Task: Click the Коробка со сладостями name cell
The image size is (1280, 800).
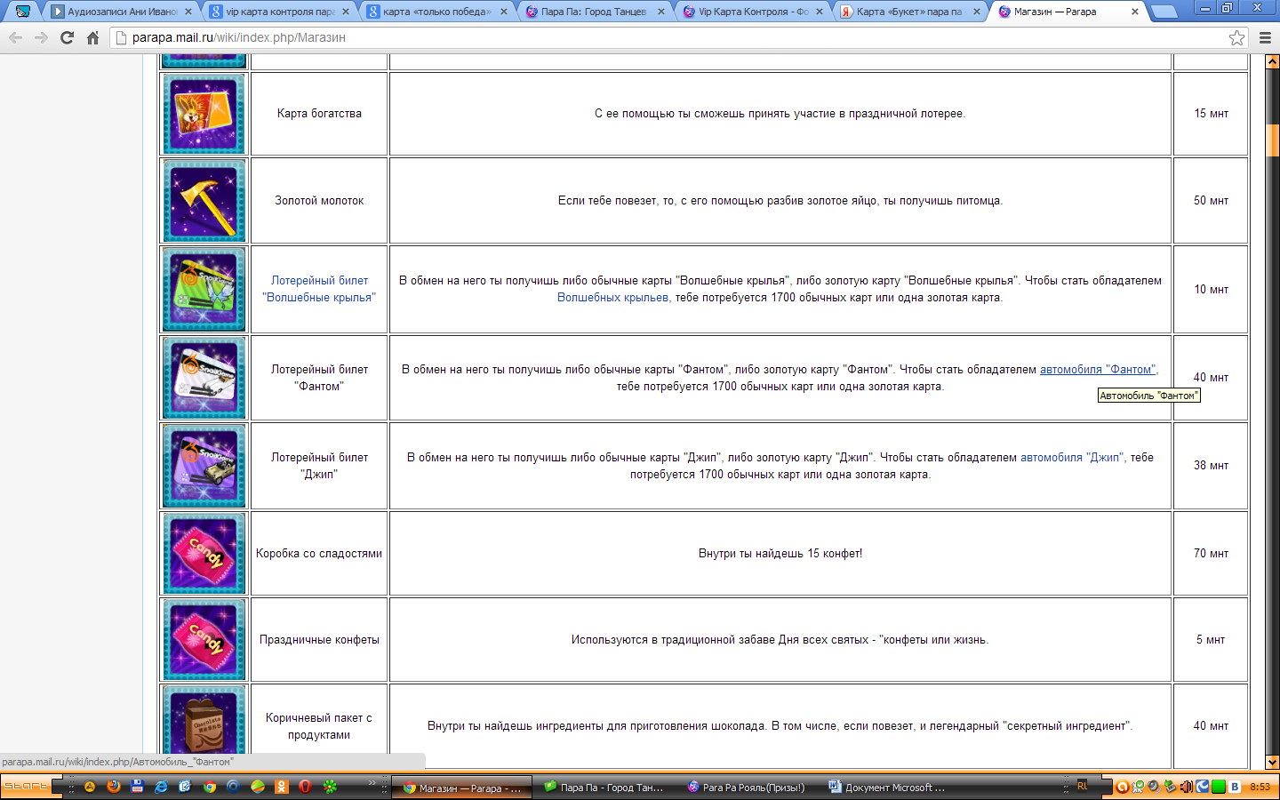Action: pos(319,553)
